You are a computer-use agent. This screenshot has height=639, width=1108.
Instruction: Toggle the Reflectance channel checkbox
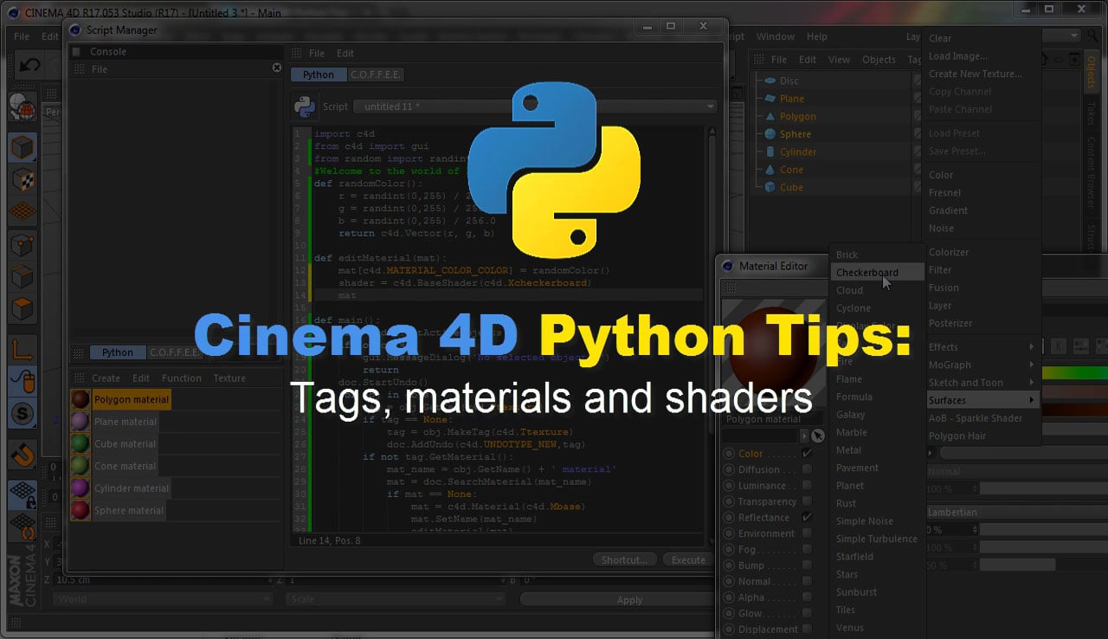807,517
